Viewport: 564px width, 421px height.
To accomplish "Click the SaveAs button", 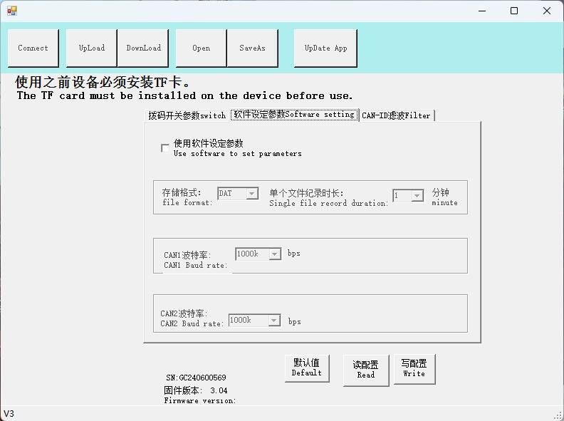I will click(252, 48).
